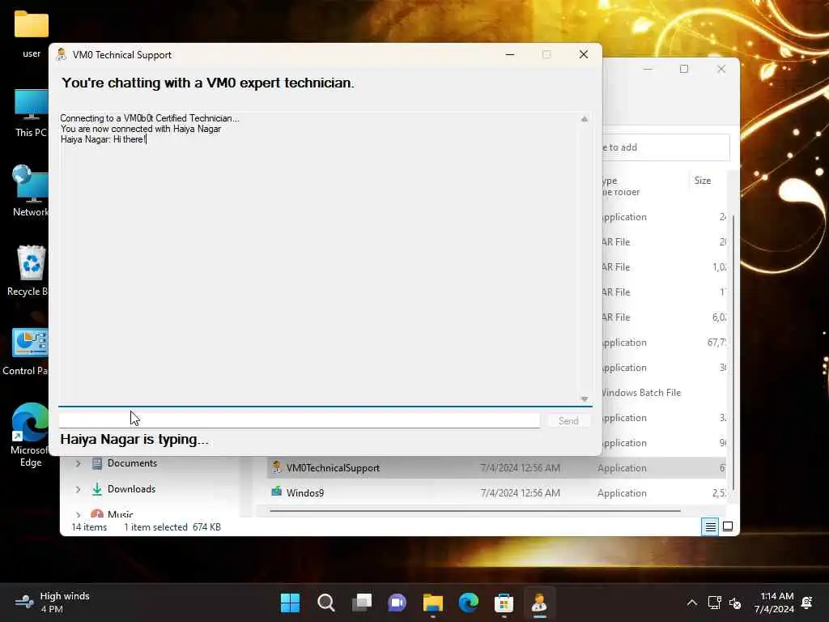Expand the Downloads tree node

pyautogui.click(x=79, y=489)
